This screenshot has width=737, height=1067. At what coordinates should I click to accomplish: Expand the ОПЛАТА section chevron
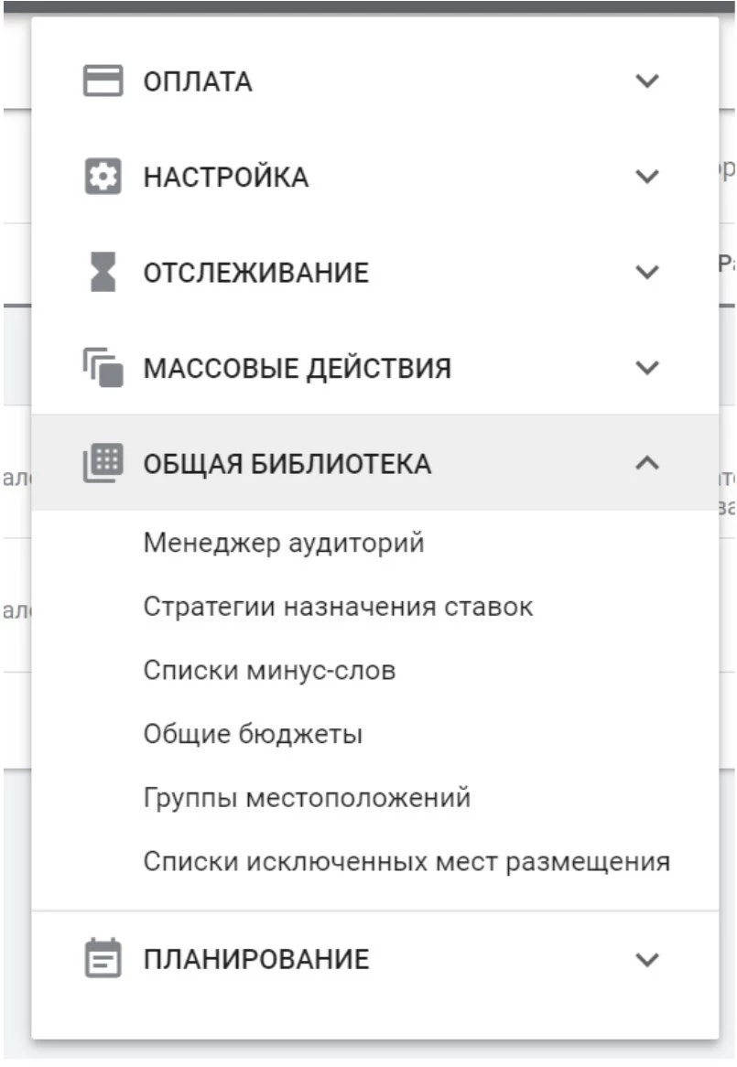pyautogui.click(x=646, y=81)
